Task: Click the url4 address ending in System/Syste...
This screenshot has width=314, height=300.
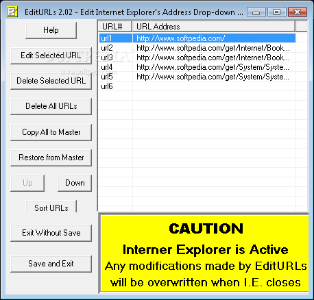Action: [x=214, y=67]
